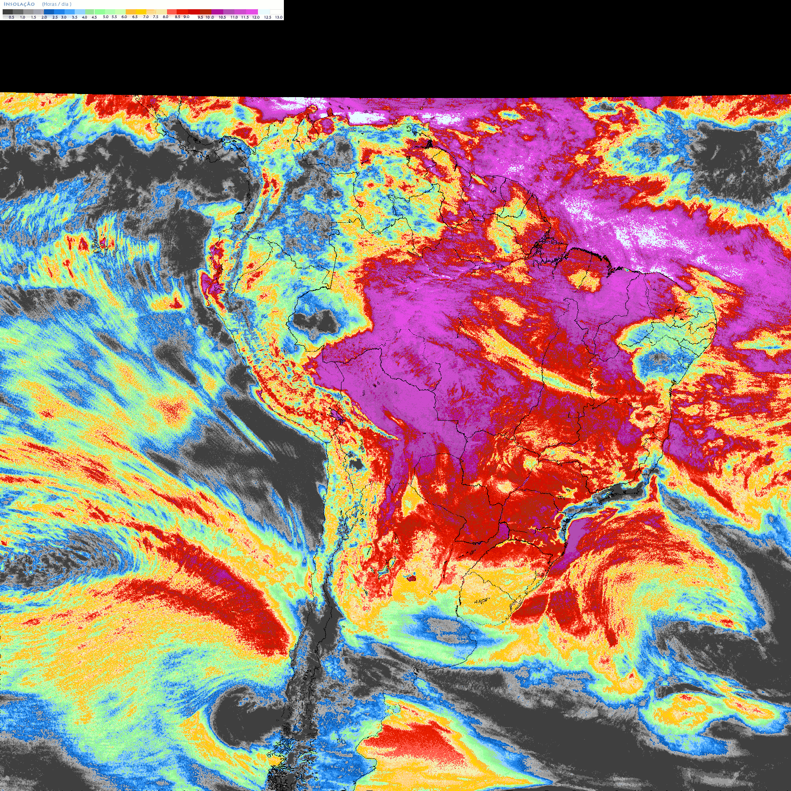
Task: Click the '11.5' legend value
Action: [245, 17]
